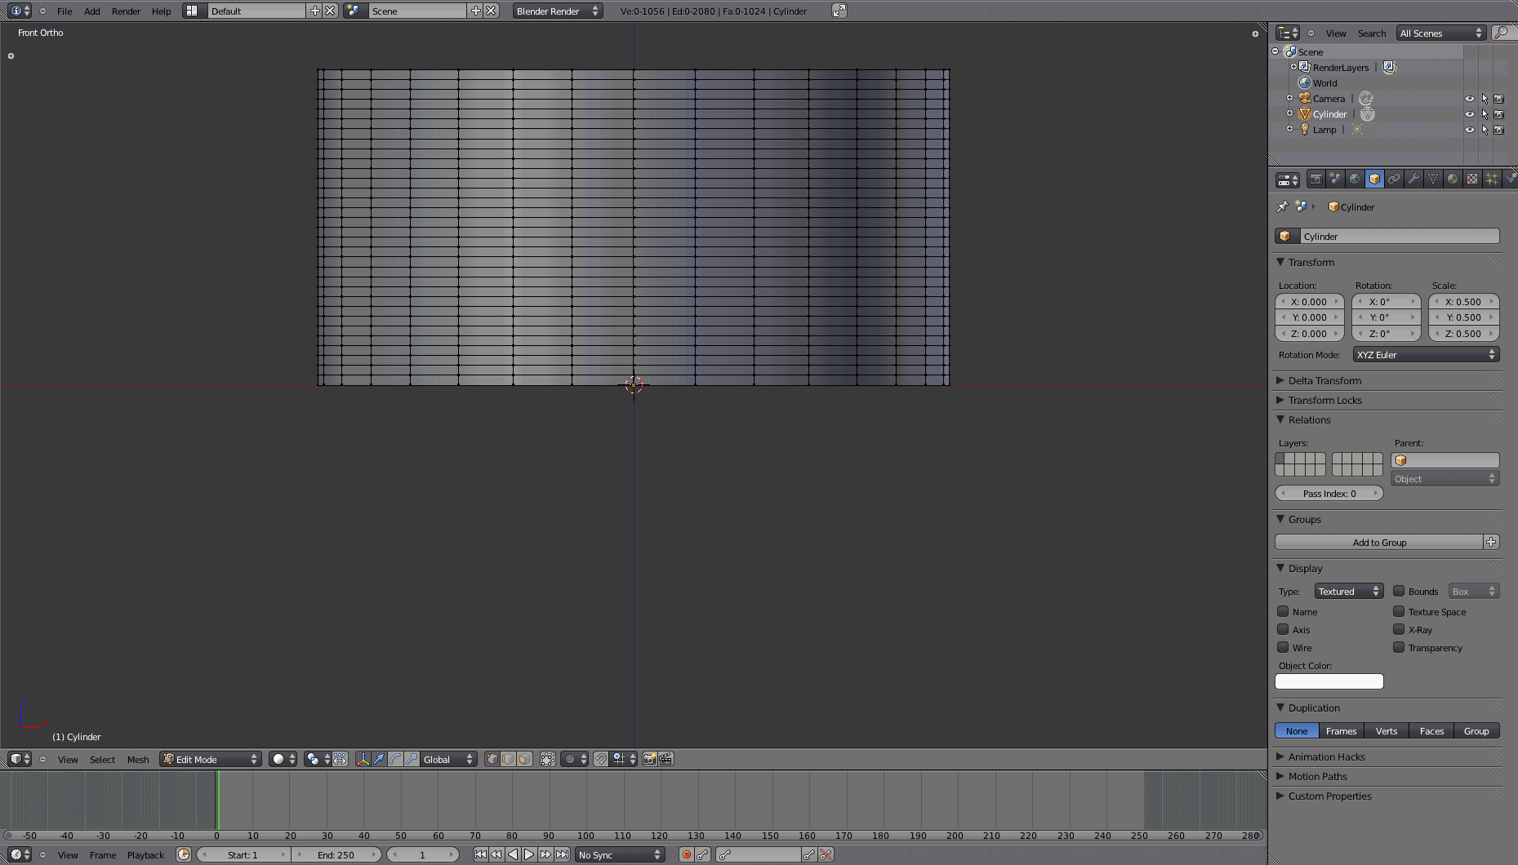The height and width of the screenshot is (865, 1518).
Task: Open the Rotation Mode XYZ Euler dropdown
Action: tap(1425, 355)
